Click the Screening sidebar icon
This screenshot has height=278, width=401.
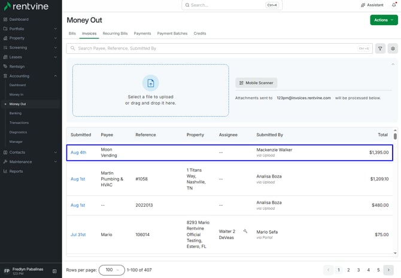[5, 47]
